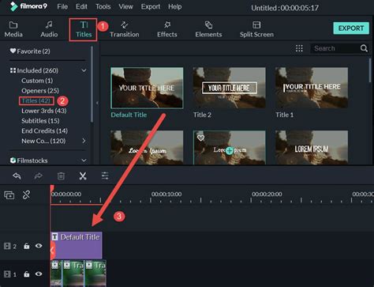Open the Split Screen tab
Screen dimensions: 374x287
coord(256,29)
